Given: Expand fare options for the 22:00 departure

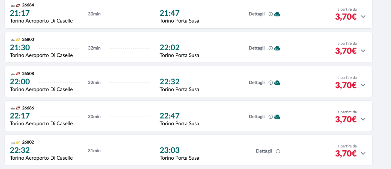Looking at the screenshot, I should tap(363, 85).
